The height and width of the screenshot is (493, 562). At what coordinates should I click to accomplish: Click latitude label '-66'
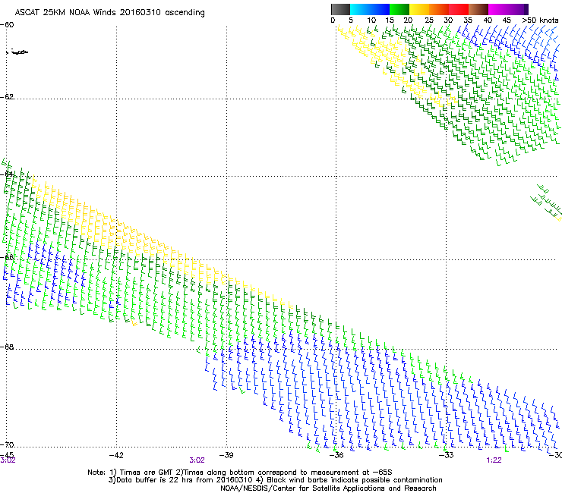(7, 257)
